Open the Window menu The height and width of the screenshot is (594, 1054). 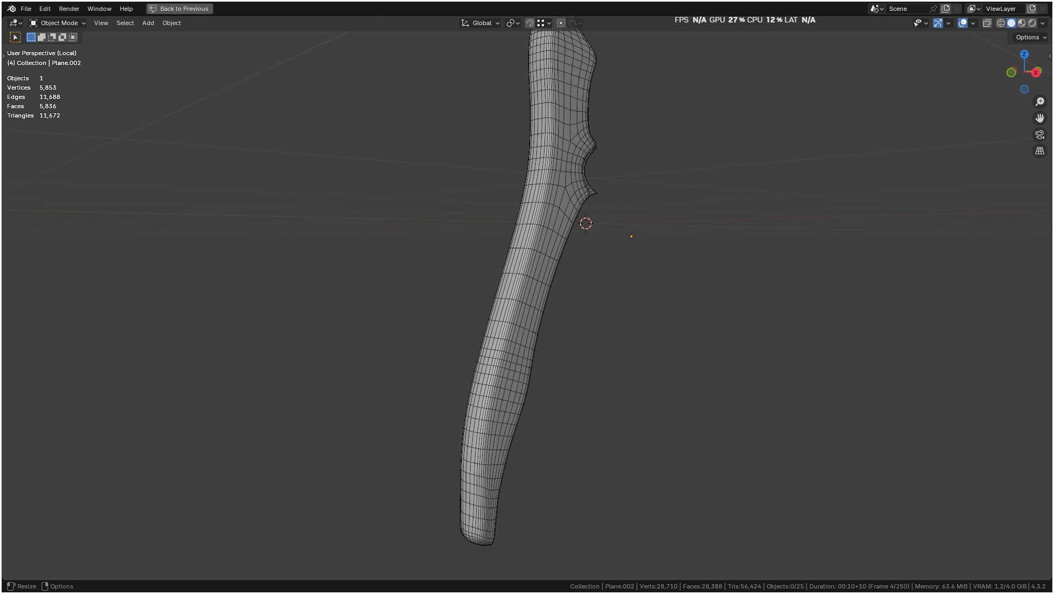click(99, 9)
